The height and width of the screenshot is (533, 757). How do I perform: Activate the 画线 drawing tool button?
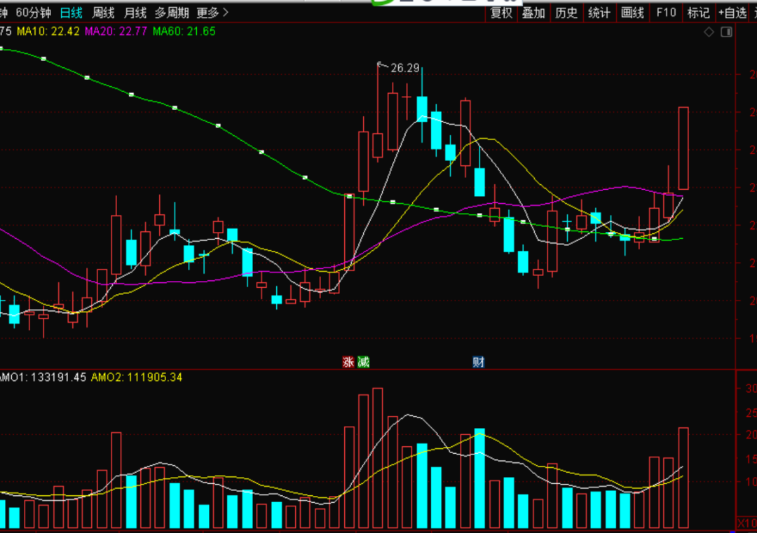[632, 13]
